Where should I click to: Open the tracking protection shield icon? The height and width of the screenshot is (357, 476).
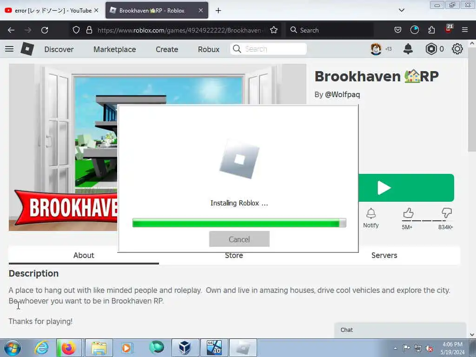pos(76,30)
